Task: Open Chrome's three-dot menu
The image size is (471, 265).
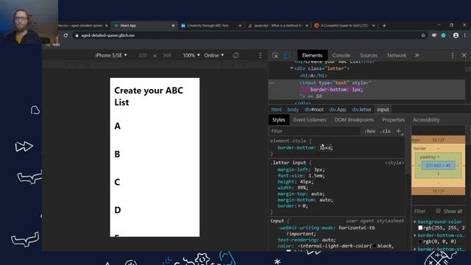Action: tap(464, 35)
